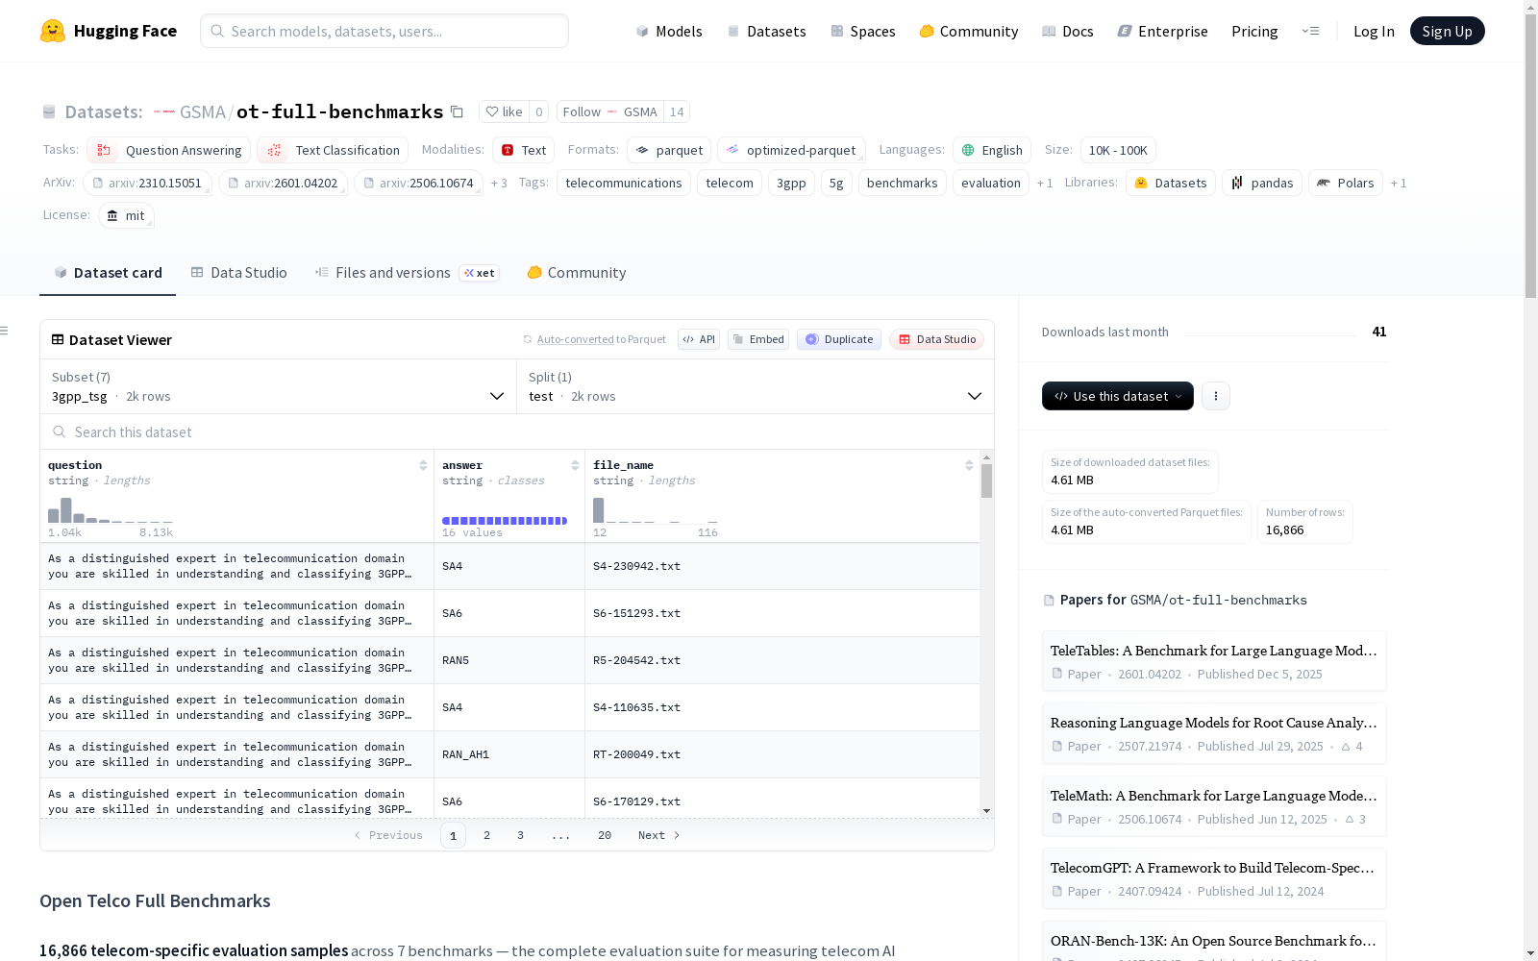This screenshot has height=961, width=1538.
Task: Follow the GSMA organization
Action: (x=609, y=111)
